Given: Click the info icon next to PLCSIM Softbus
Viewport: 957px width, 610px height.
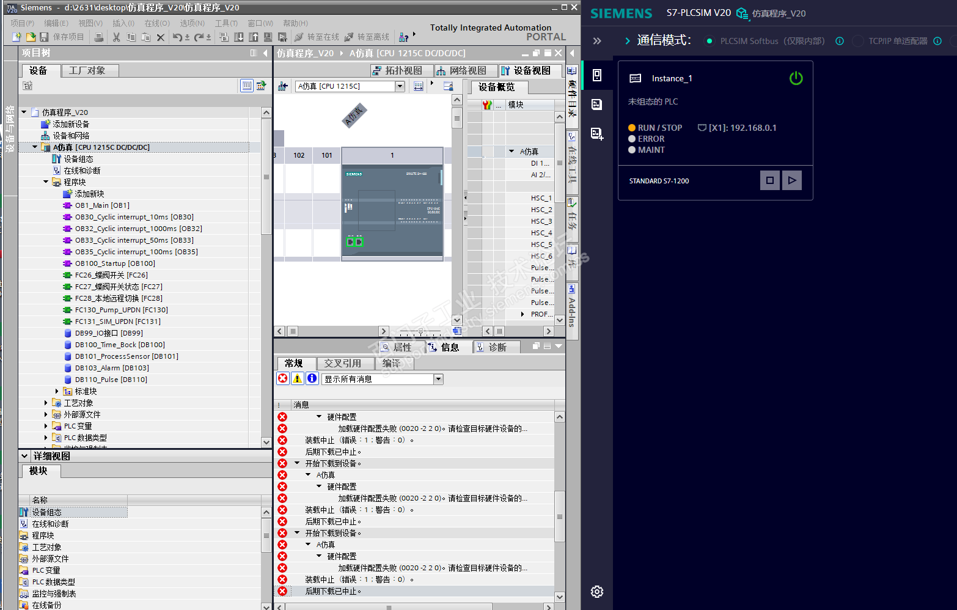Looking at the screenshot, I should pos(840,41).
